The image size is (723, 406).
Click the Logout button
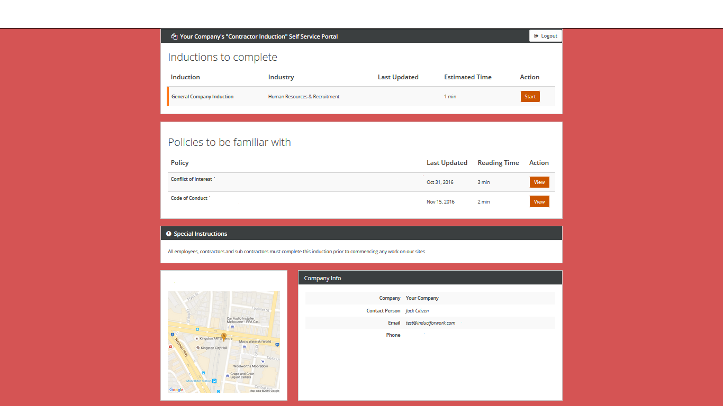point(546,36)
